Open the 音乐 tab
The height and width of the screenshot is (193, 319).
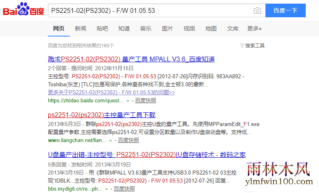pos(146,28)
